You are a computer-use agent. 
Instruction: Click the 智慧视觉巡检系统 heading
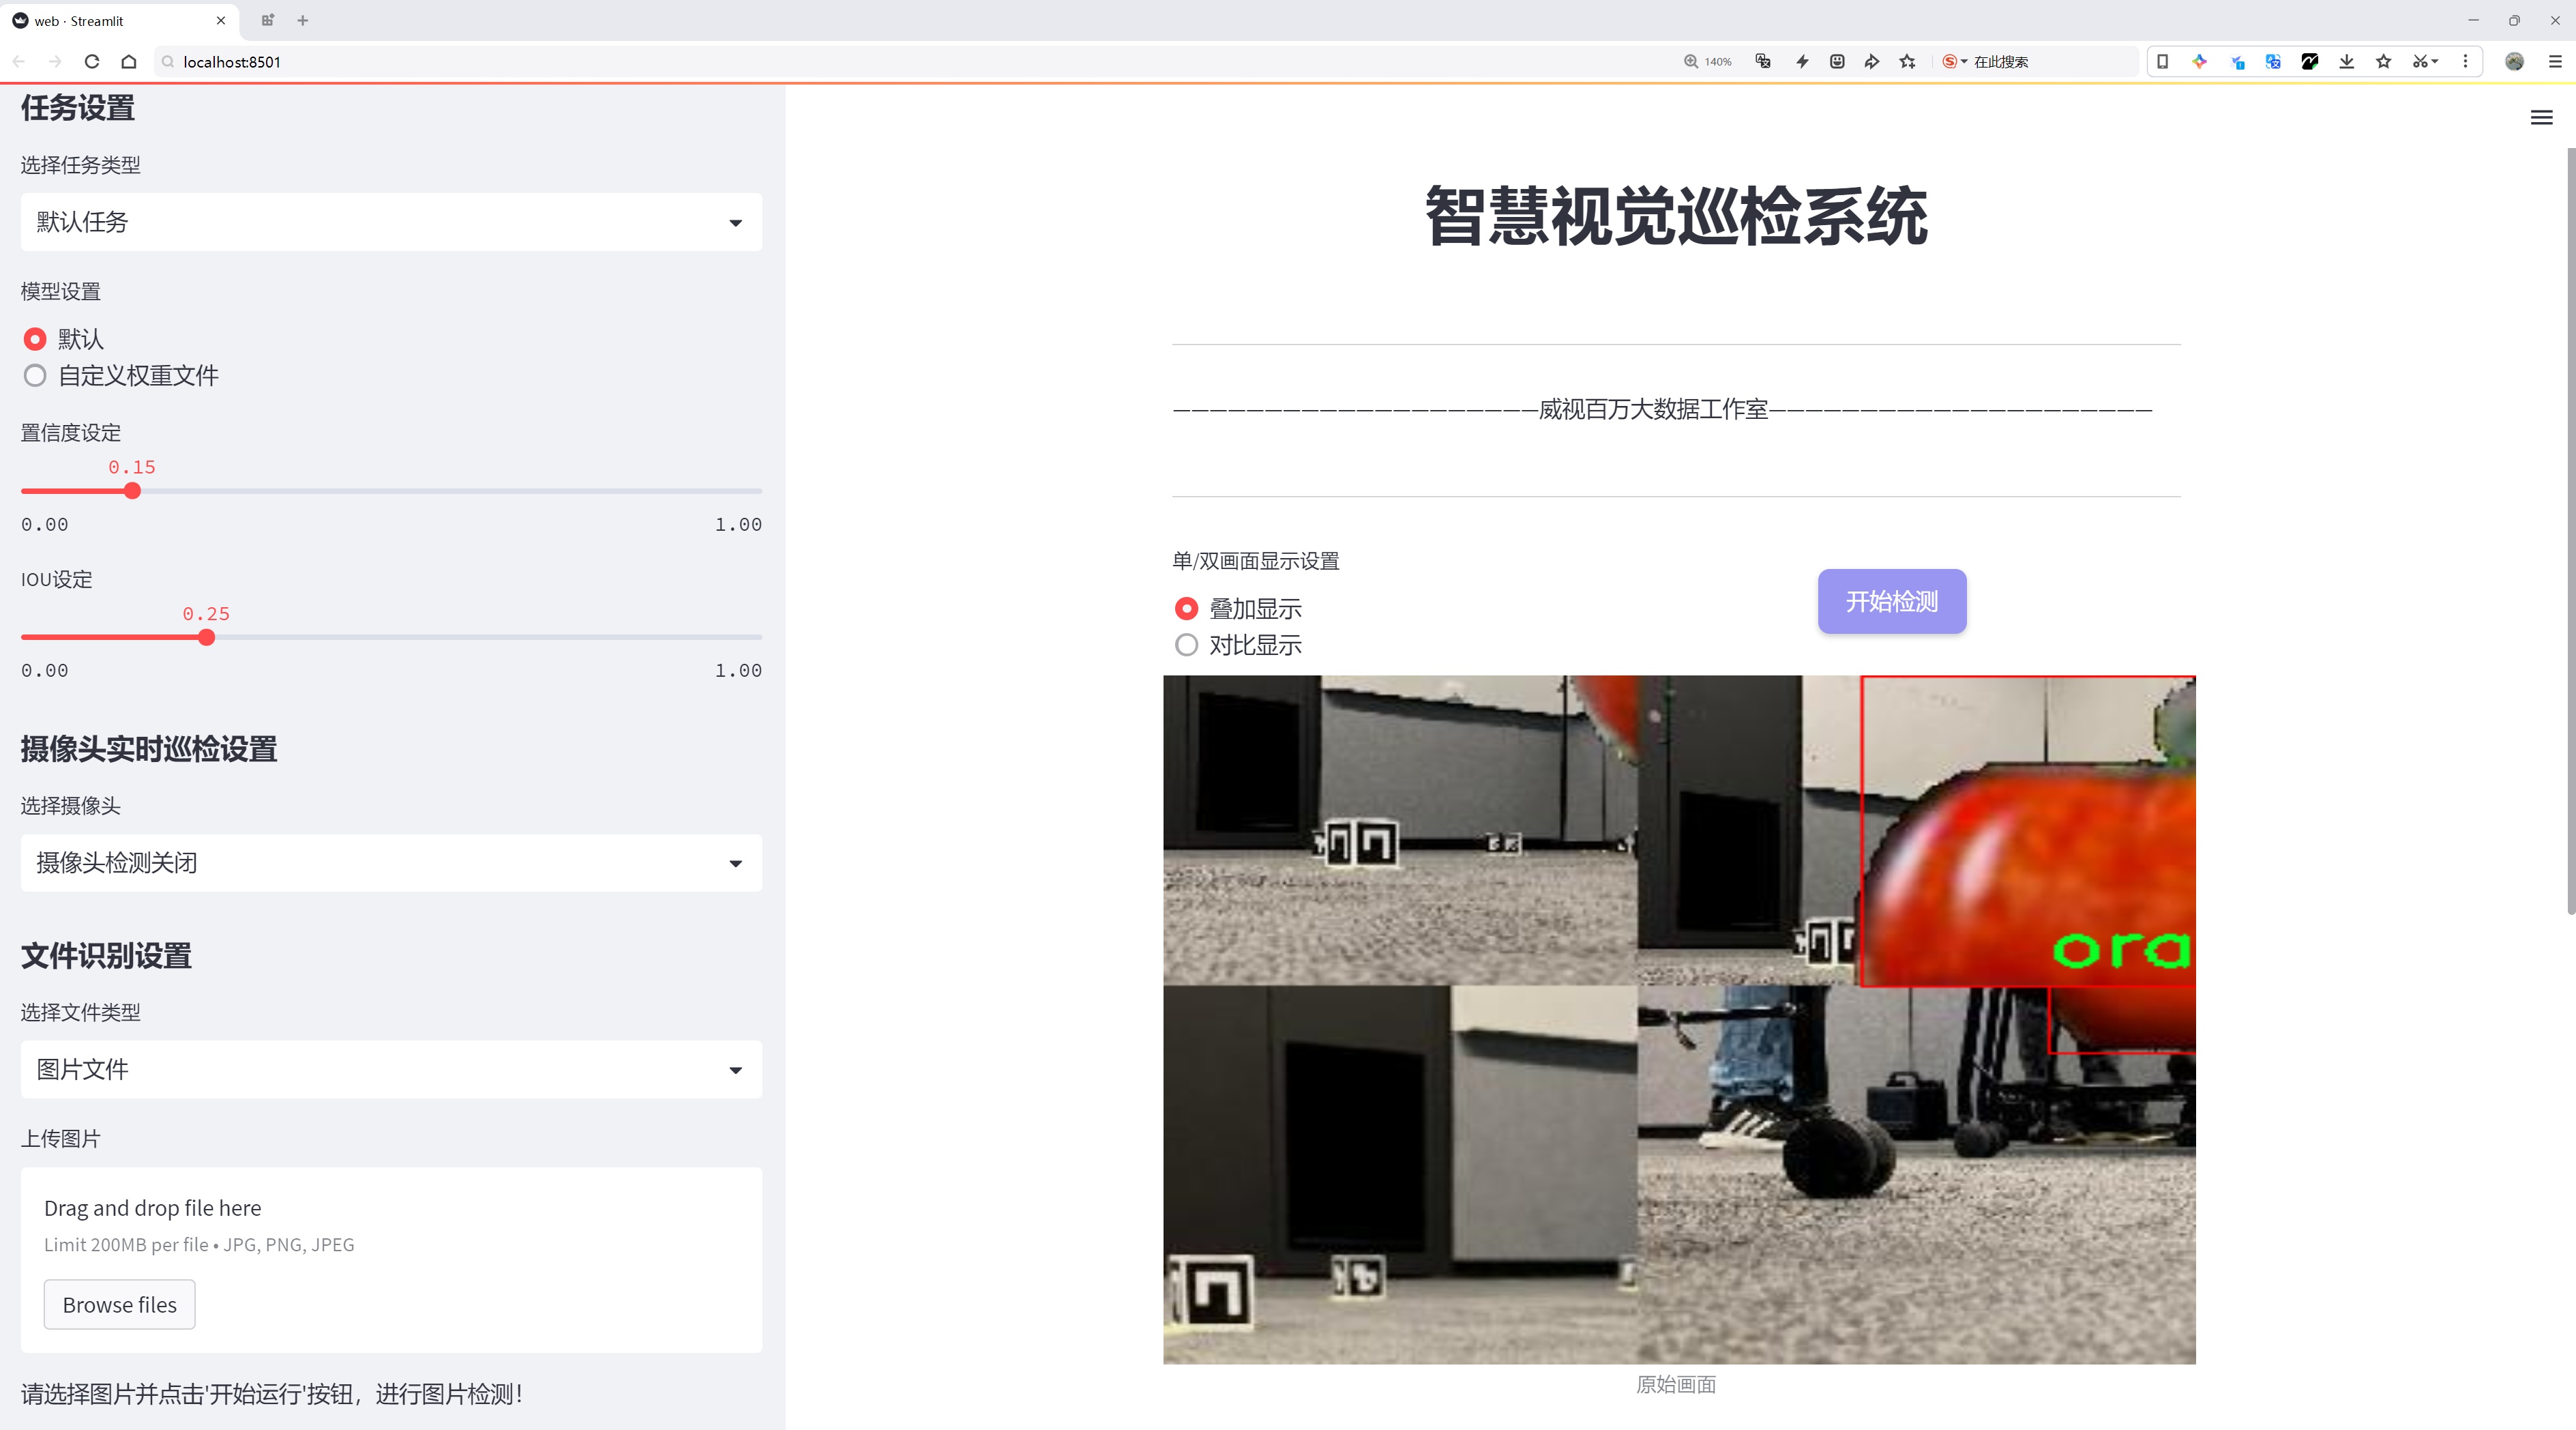point(1676,216)
